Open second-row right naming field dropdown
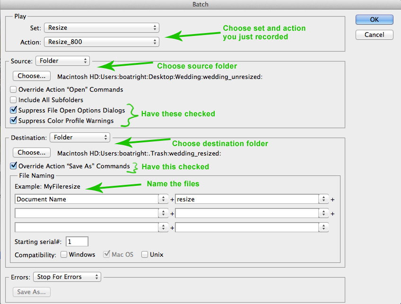The width and height of the screenshot is (401, 304). (x=323, y=213)
